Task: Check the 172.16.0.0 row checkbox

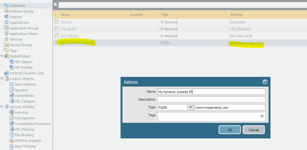Action: click(x=57, y=28)
